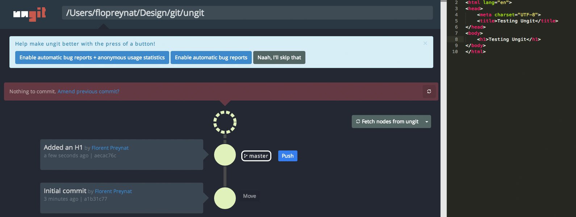Screen dimensions: 576x217
Task: Click the 'Amend previous commit?' link
Action: point(88,92)
